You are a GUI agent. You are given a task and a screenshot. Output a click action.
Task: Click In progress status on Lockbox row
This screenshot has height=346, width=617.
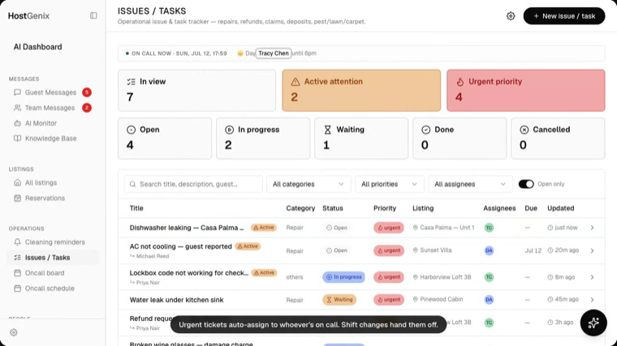[x=343, y=277]
